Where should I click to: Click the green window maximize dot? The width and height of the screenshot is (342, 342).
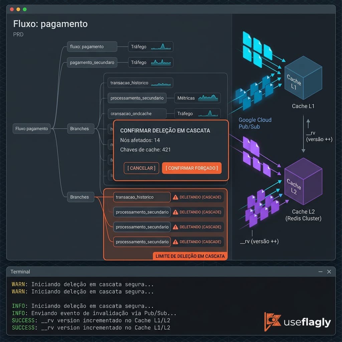click(x=25, y=9)
